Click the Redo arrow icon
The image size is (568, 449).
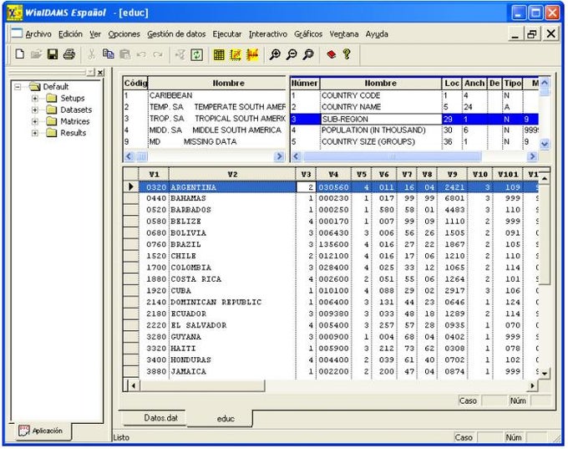[x=158, y=54]
